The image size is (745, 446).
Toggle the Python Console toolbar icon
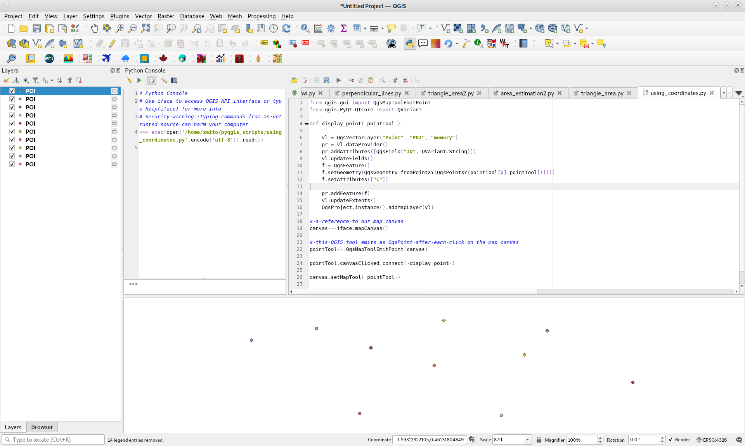[410, 43]
